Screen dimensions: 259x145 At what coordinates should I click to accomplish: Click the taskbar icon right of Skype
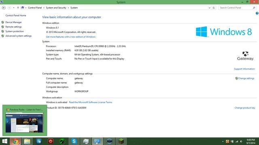pyautogui.click(x=86, y=141)
